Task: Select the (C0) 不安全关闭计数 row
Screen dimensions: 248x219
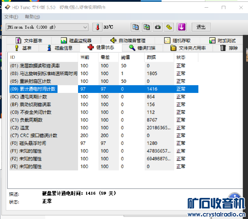Action: [x=104, y=112]
